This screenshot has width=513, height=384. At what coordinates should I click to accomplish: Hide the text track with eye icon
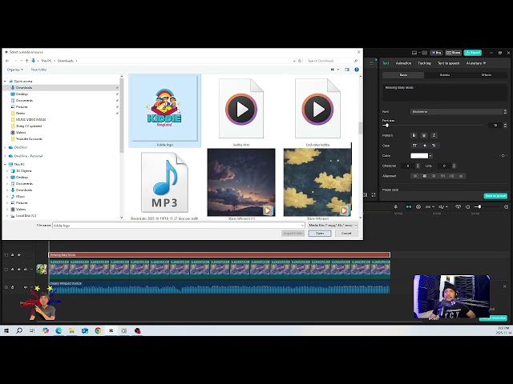coord(19,254)
